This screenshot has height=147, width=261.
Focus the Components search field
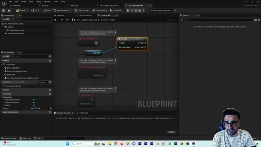tap(32, 19)
